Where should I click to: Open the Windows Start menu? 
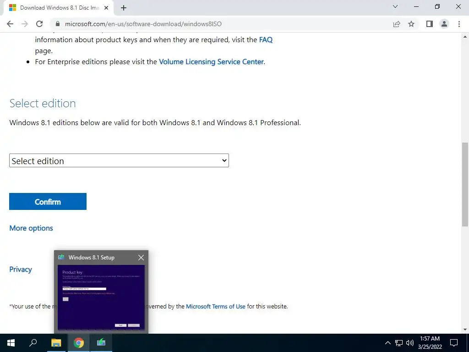pos(11,343)
